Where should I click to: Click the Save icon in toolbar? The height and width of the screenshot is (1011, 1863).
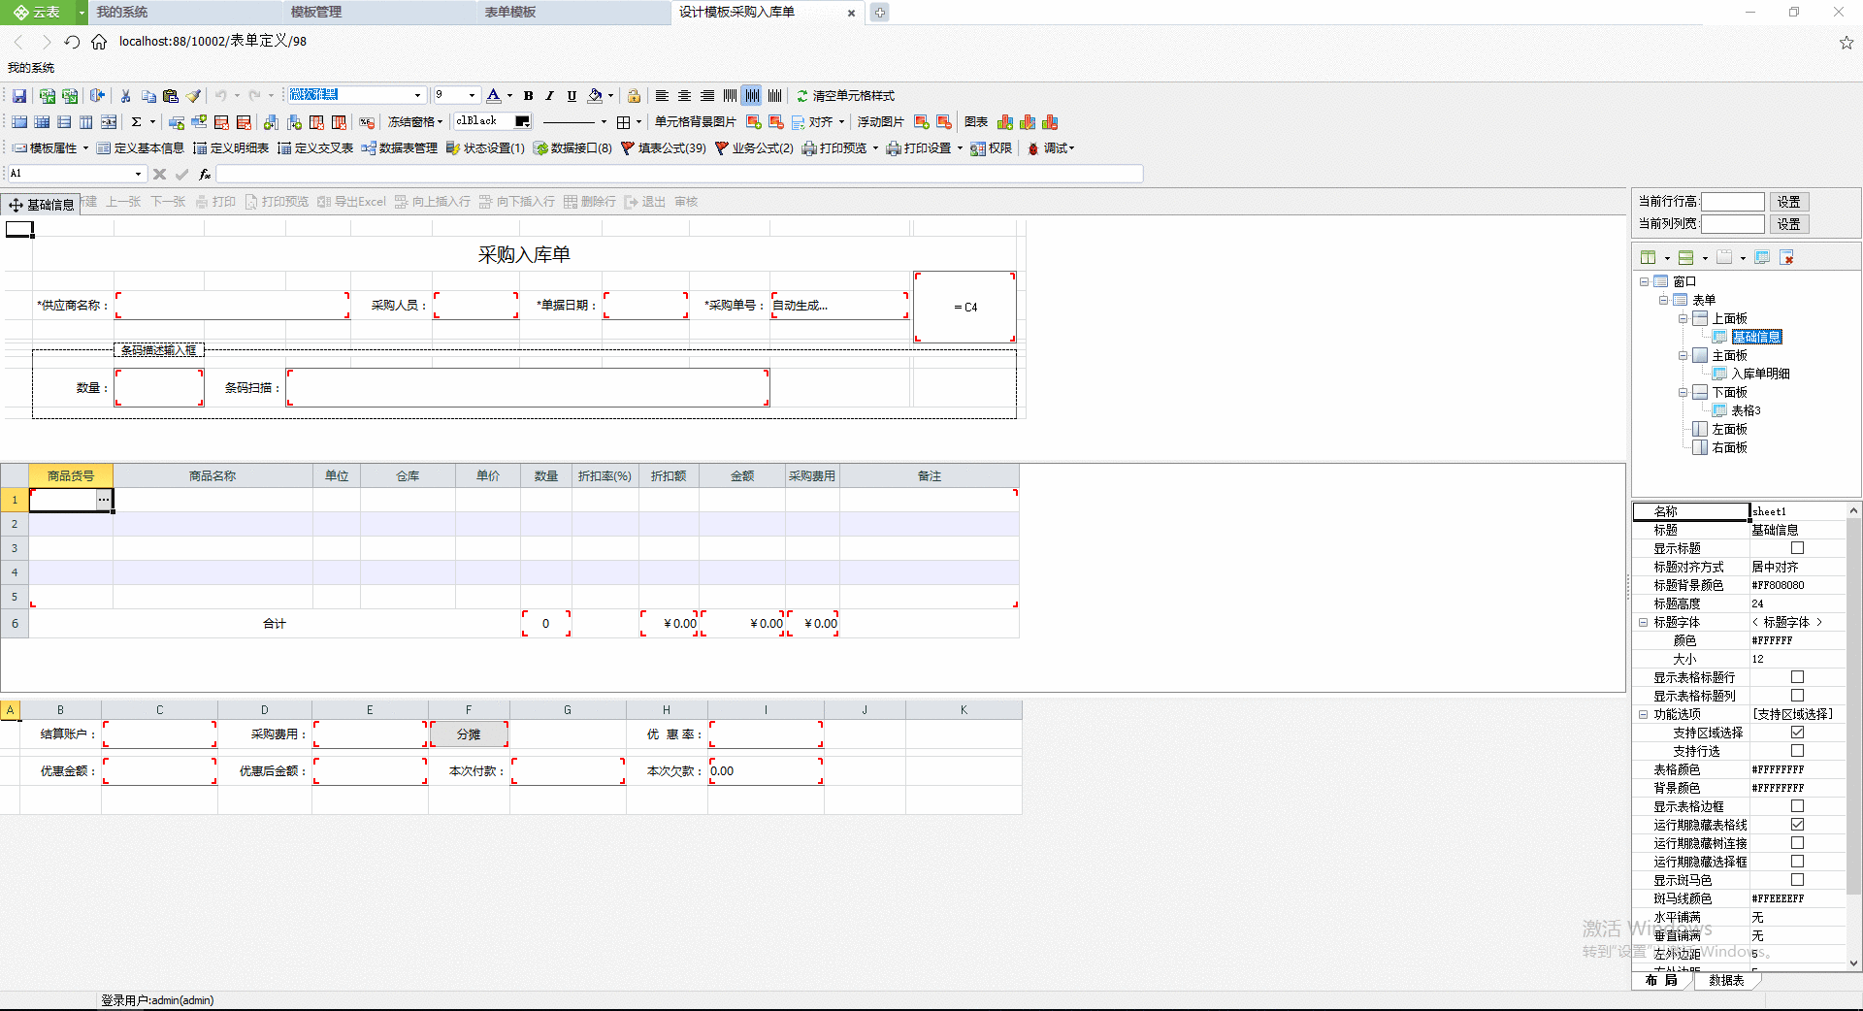pos(19,96)
